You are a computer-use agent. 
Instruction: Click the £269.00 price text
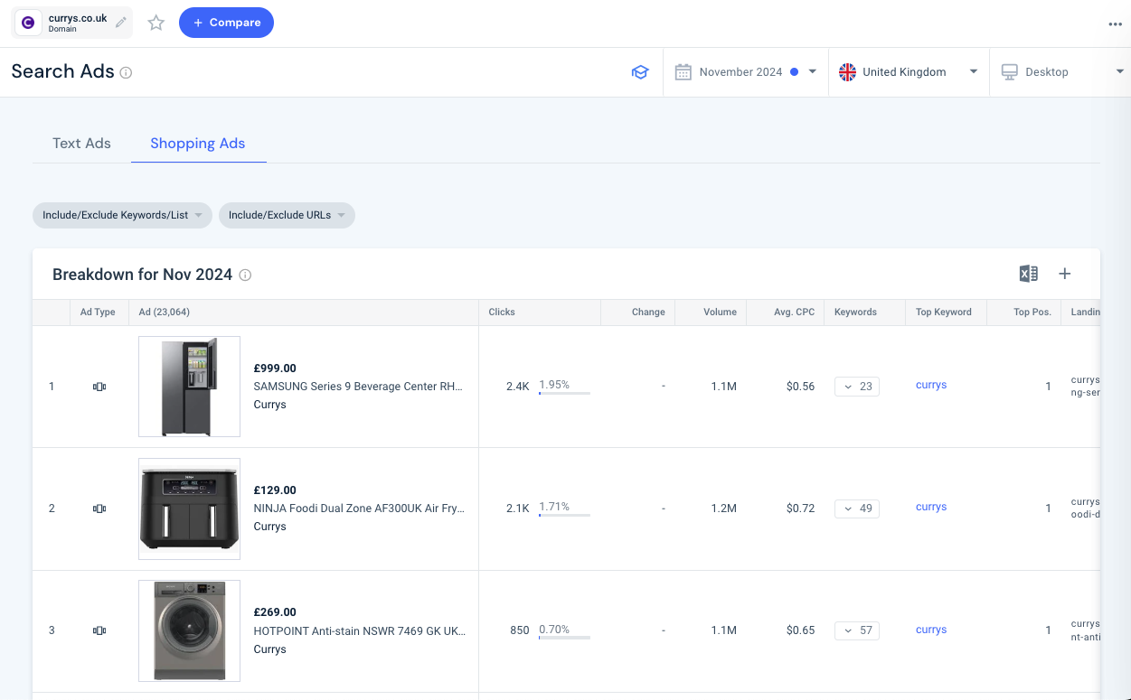[275, 612]
